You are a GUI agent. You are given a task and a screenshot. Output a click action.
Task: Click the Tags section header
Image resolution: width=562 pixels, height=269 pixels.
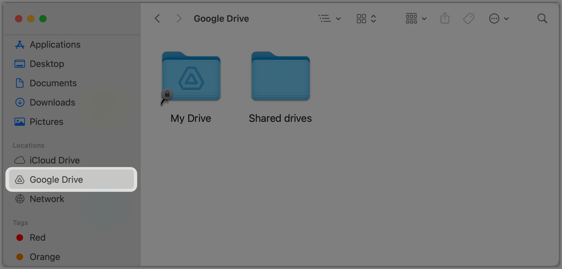[21, 223]
